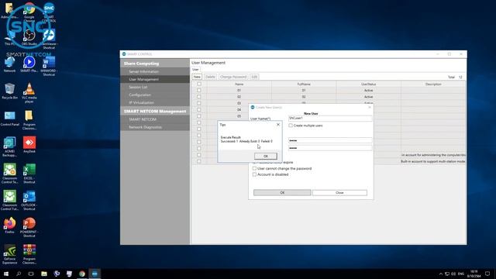The width and height of the screenshot is (496, 279).
Task: Click the User Name input field
Action: [330, 118]
